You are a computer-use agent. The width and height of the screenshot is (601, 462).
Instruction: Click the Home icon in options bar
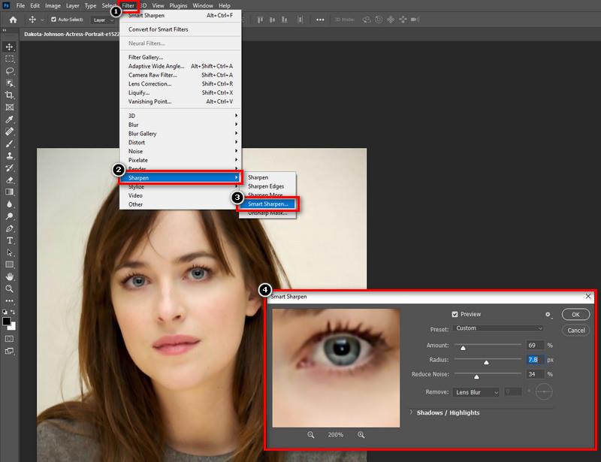coord(13,20)
